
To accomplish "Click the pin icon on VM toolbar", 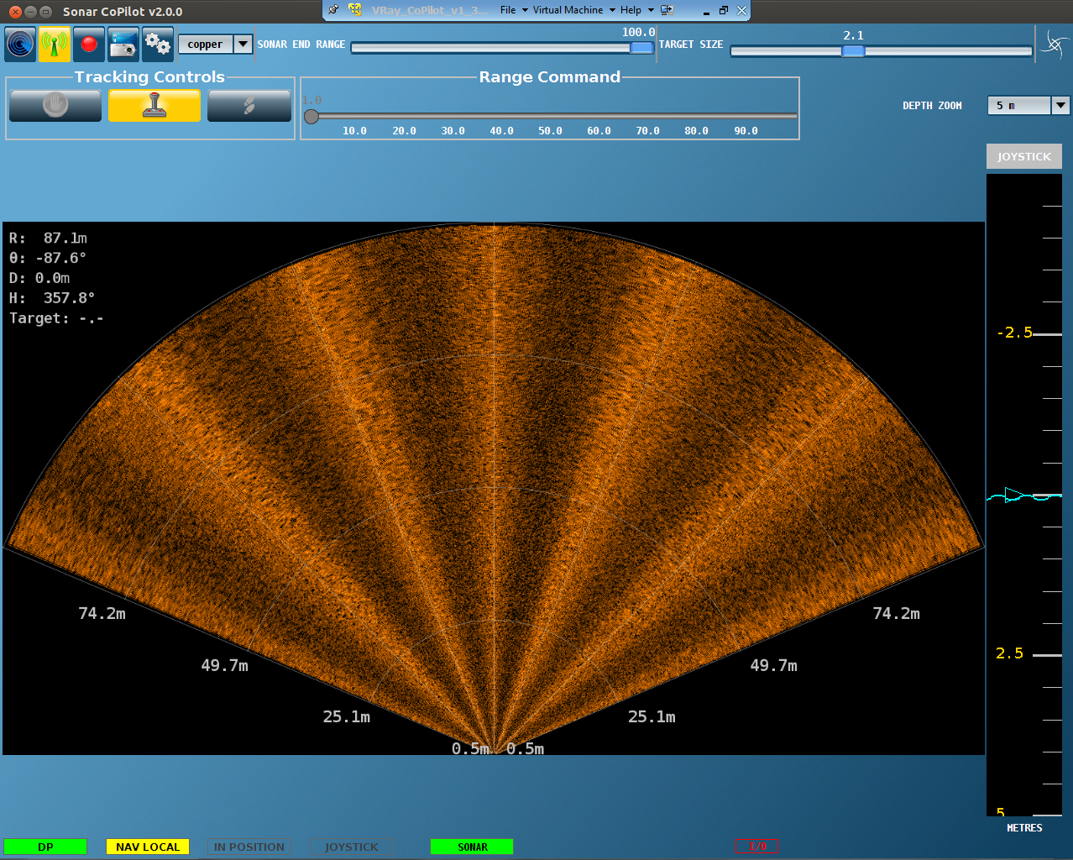I will tap(333, 10).
